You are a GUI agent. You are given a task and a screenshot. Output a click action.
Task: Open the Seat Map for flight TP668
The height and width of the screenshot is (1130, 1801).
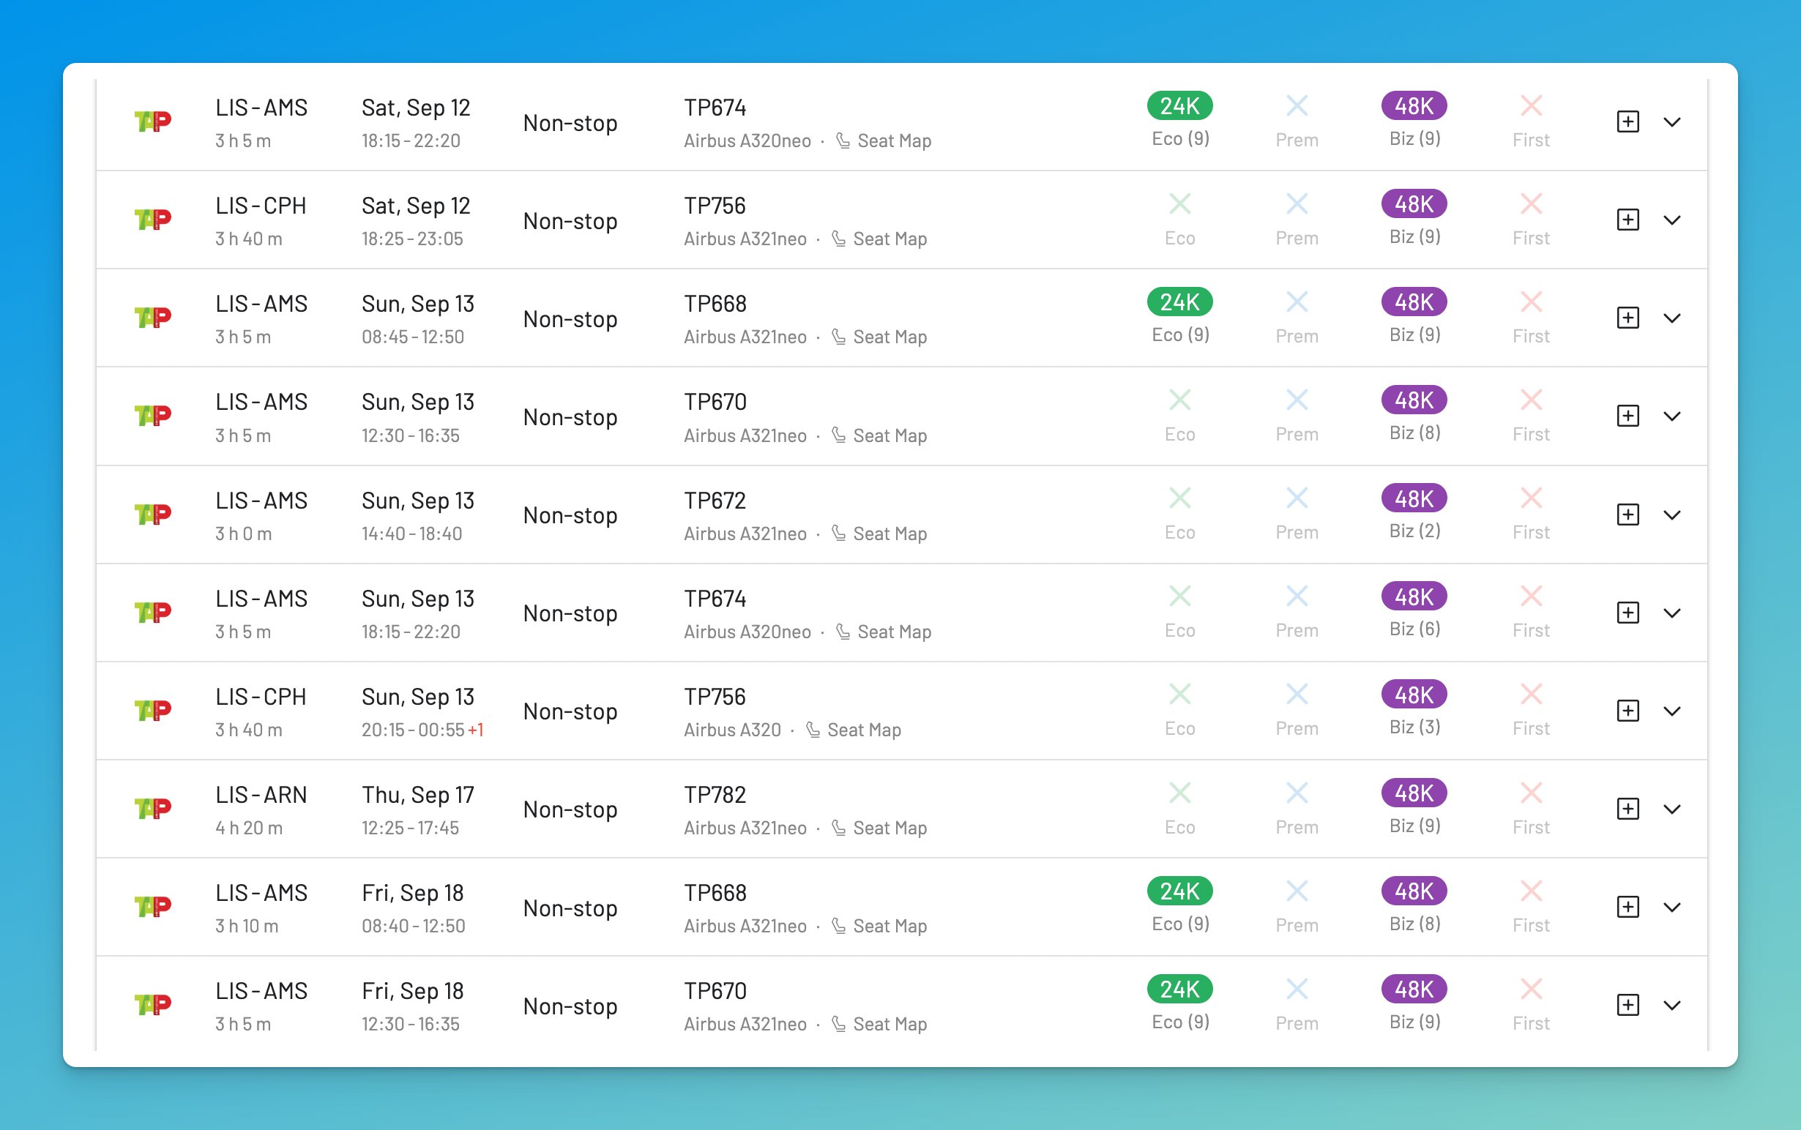[x=890, y=337]
